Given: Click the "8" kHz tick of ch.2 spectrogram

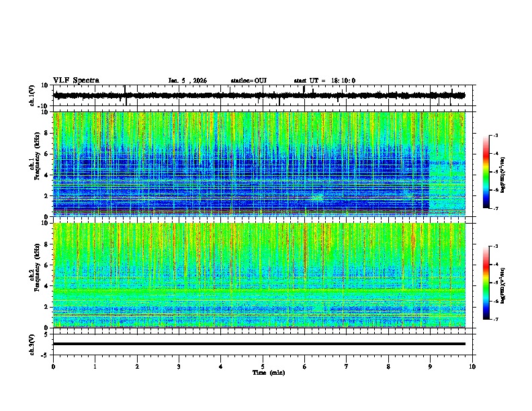Looking at the screenshot, I should pyautogui.click(x=46, y=244).
